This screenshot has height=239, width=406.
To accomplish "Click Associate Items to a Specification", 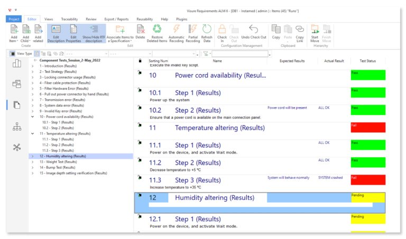I will click(120, 33).
